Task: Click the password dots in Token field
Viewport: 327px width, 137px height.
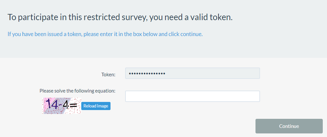Action: click(x=147, y=73)
